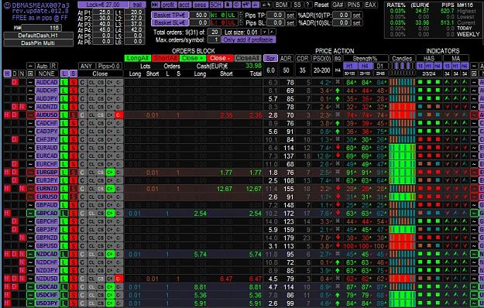Click the red C- button in the AUDUSD row
Screen dimensions: 484x308
(x=118, y=115)
